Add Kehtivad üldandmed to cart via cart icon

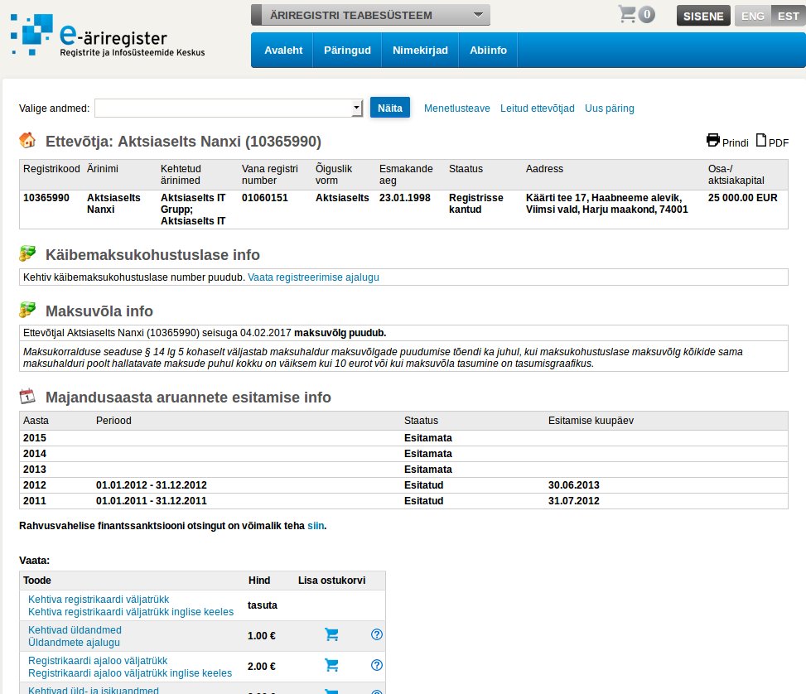coord(331,635)
